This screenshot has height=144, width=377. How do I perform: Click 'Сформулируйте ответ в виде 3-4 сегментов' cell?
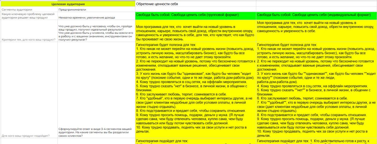(96, 90)
